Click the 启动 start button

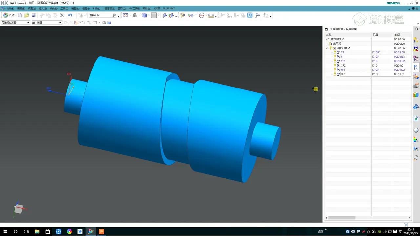pos(9,15)
